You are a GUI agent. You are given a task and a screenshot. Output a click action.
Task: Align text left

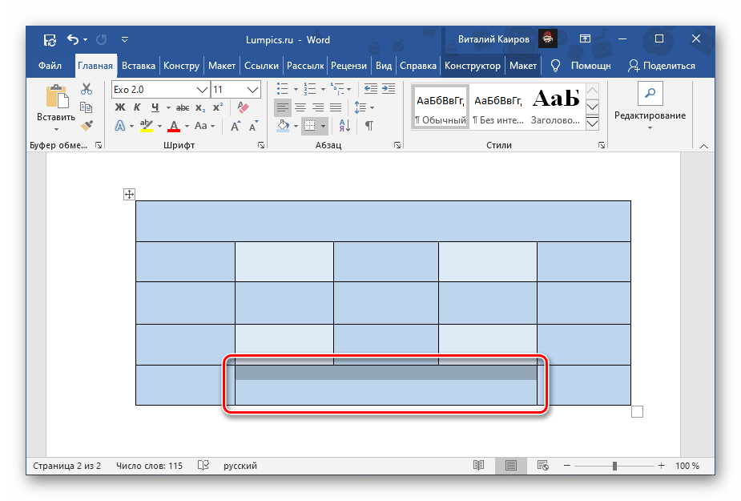coord(283,107)
